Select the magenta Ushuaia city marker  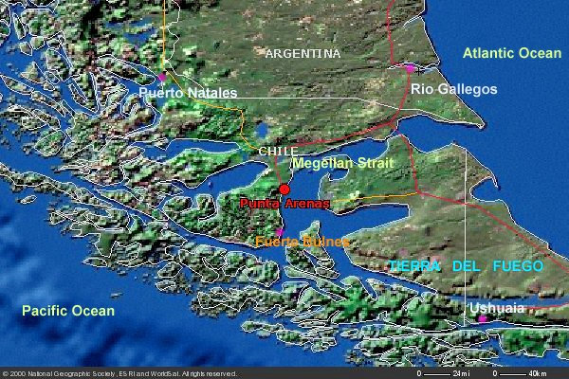pyautogui.click(x=482, y=319)
